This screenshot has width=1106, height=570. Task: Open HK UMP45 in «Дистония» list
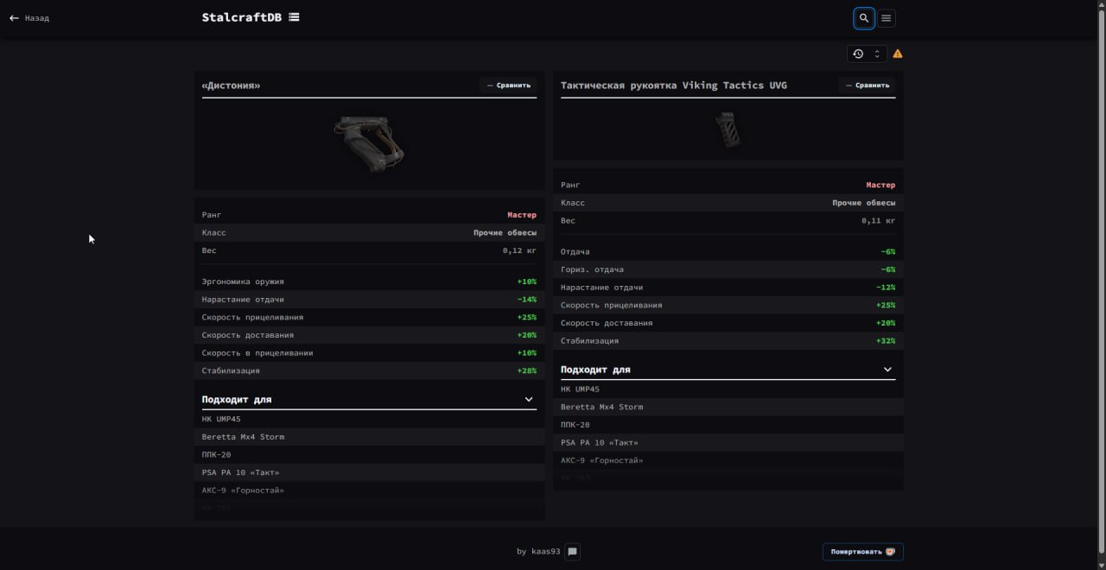pyautogui.click(x=221, y=420)
